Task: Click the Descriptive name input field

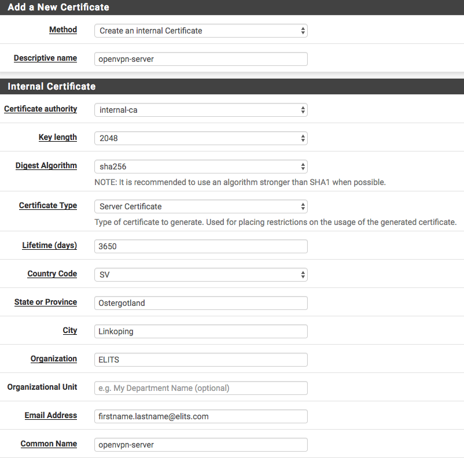Action: 201,59
